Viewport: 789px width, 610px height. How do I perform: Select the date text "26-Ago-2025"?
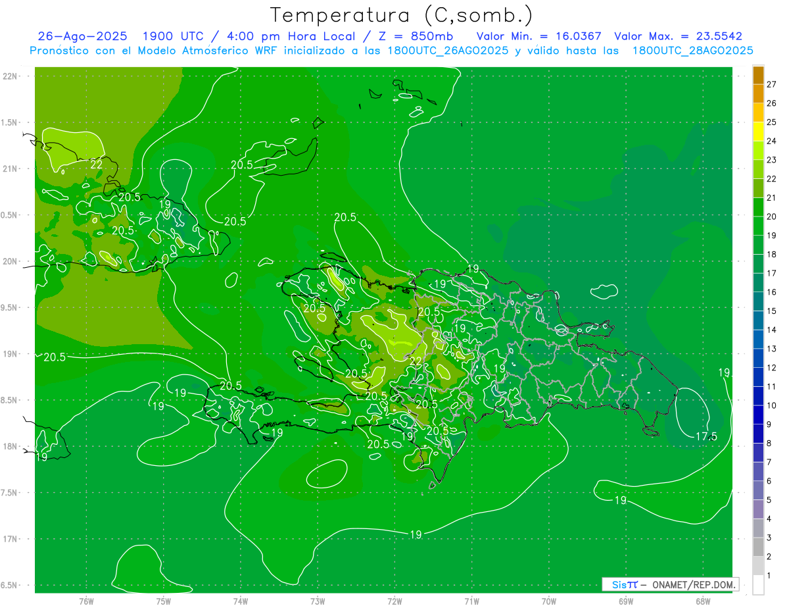point(82,36)
